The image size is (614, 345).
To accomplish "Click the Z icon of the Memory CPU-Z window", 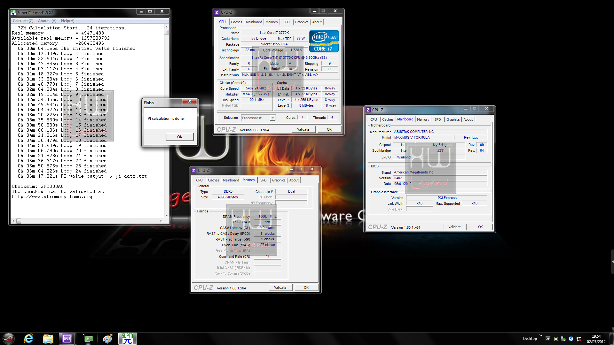I will [194, 171].
